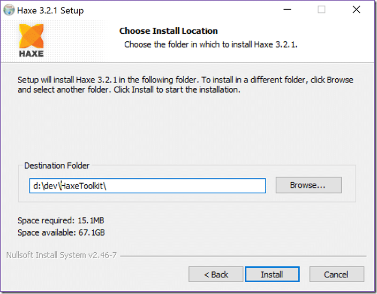Focus the Destination Folder path field
377x294 pixels.
147,186
